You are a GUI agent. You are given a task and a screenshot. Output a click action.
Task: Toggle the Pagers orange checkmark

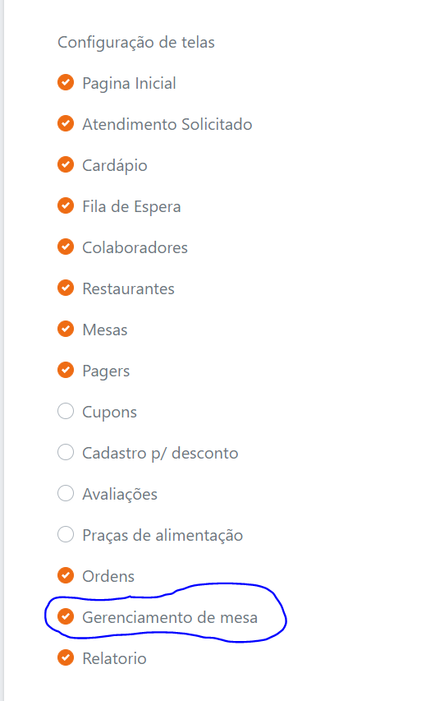click(66, 370)
